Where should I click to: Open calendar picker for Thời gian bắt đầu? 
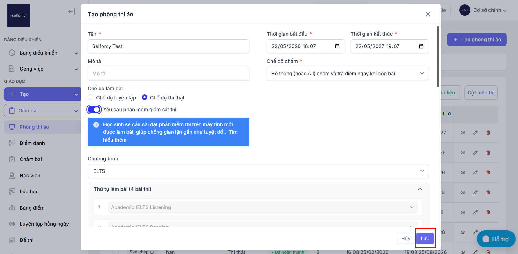click(x=337, y=46)
